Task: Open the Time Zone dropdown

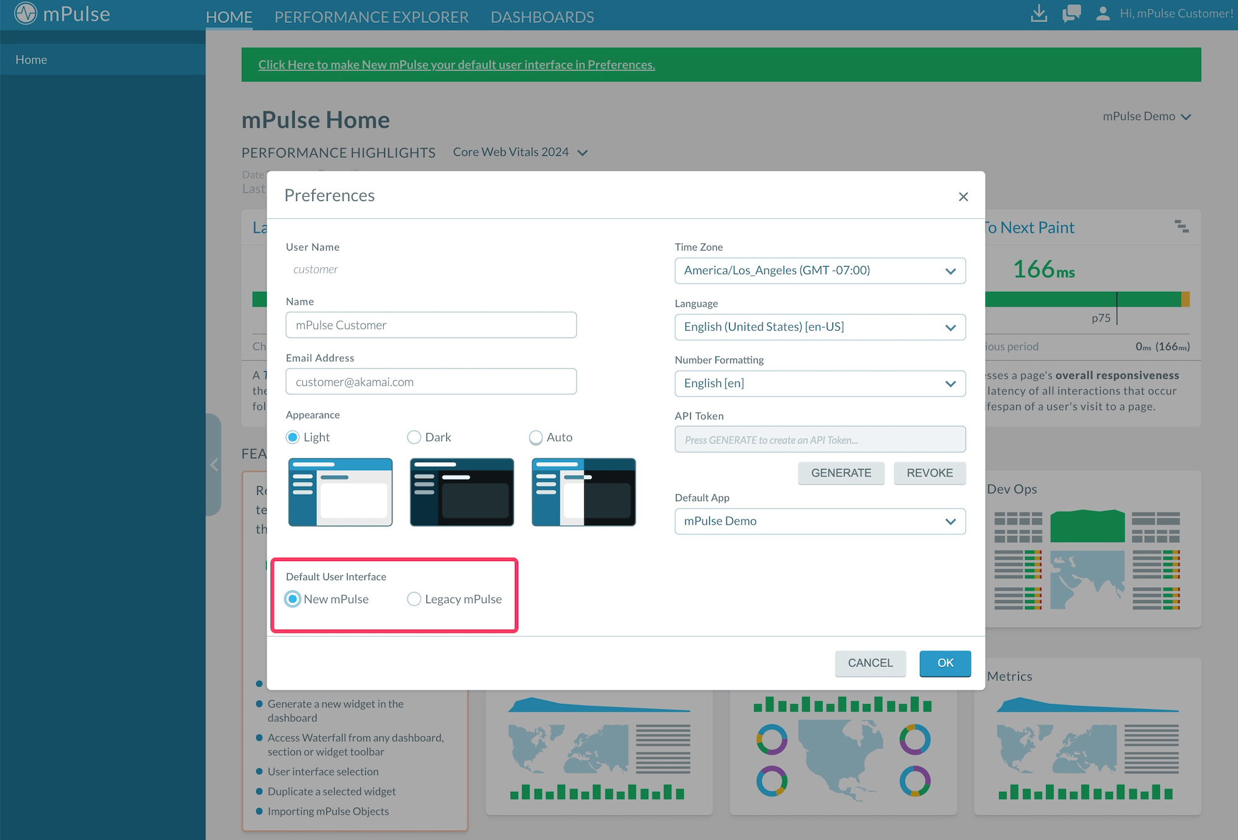Action: [820, 270]
